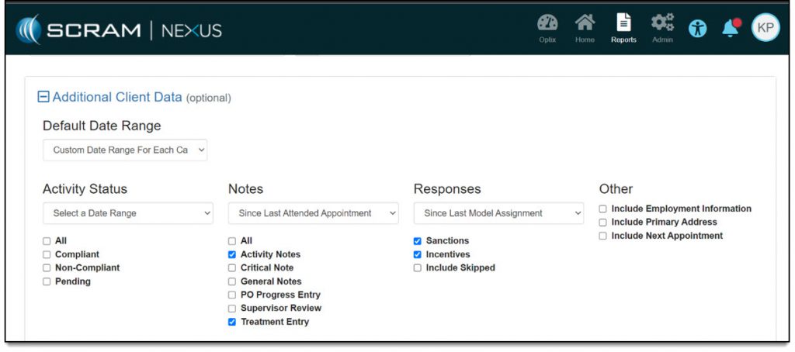Collapse the Additional Client Data section

click(x=43, y=97)
